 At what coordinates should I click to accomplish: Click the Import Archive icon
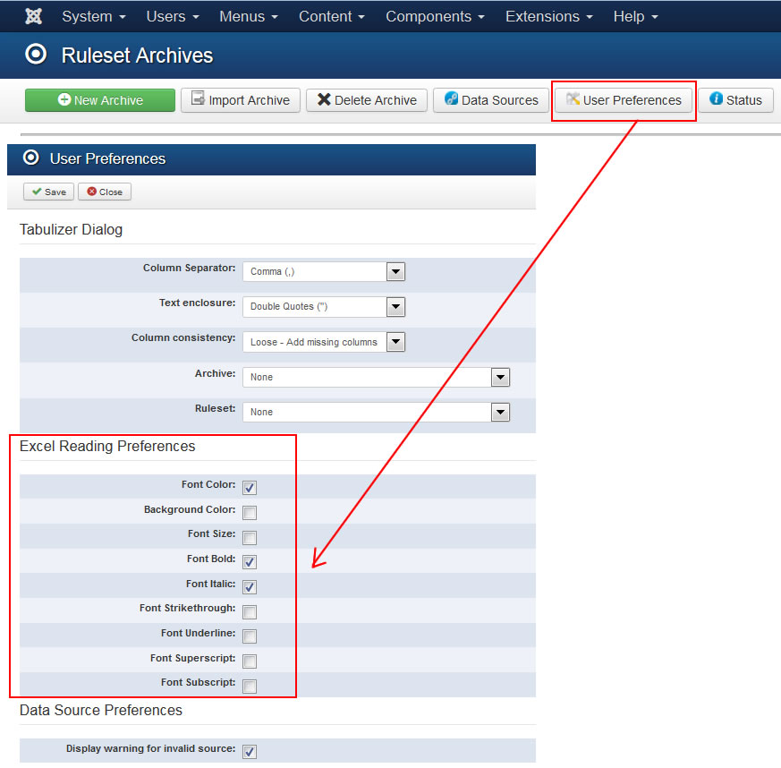pos(198,99)
